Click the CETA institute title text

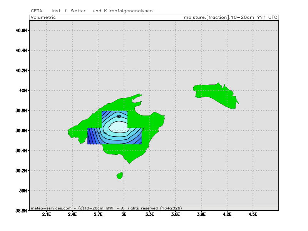(x=95, y=11)
